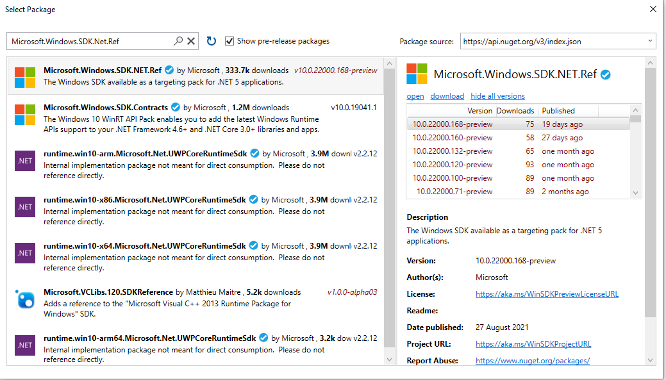Select runtime.win10-arm.Microsoft.Net.UWPCoreRuntimeSdk package name
This screenshot has width=666, height=380.
146,153
